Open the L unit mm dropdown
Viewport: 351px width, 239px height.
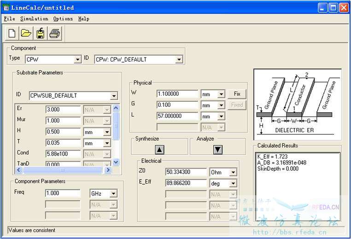pyautogui.click(x=221, y=117)
